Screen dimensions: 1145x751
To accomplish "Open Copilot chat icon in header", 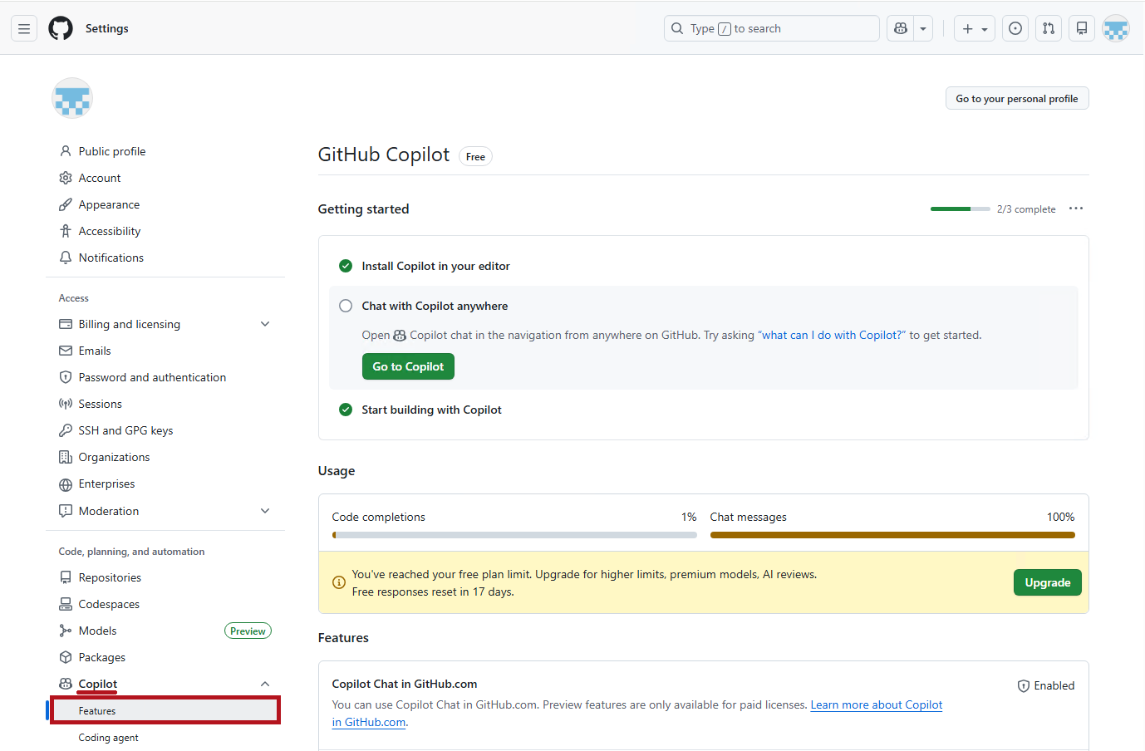I will 901,28.
